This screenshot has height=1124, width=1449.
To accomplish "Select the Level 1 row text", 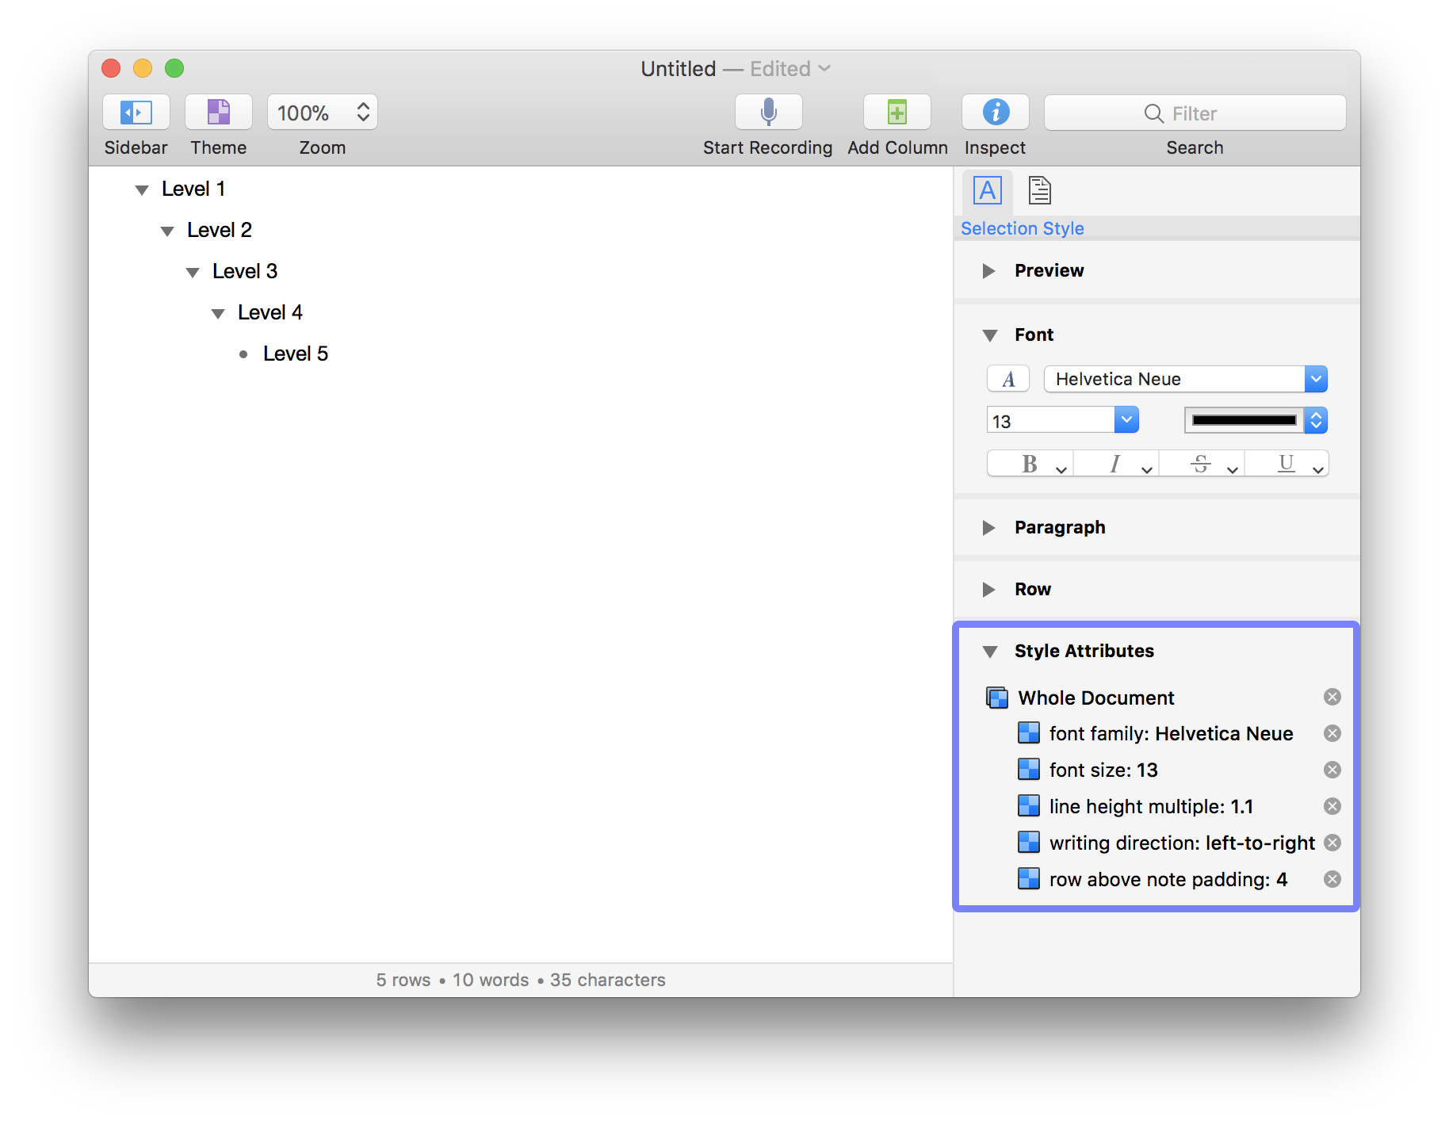I will (x=193, y=189).
